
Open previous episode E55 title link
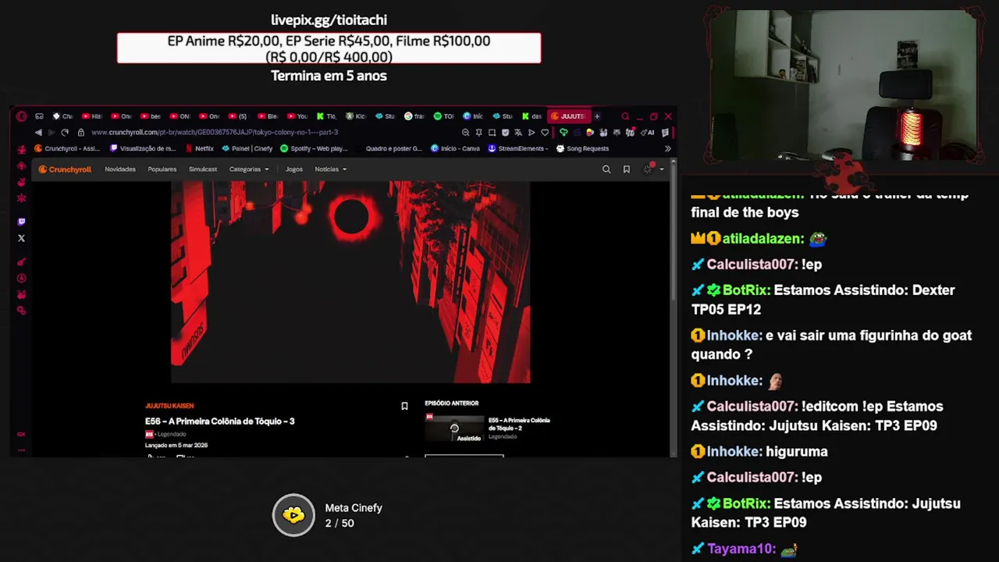click(x=519, y=424)
